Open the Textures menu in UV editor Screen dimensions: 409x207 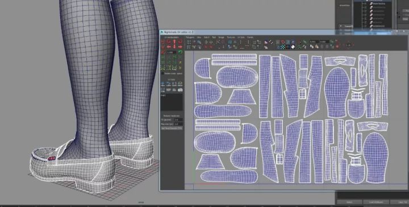click(x=231, y=37)
